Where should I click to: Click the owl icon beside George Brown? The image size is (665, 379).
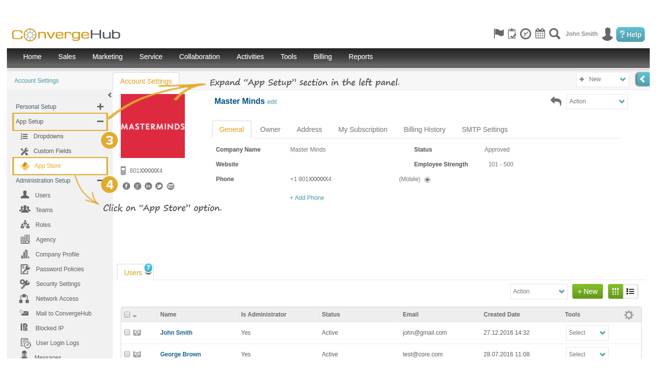click(137, 354)
